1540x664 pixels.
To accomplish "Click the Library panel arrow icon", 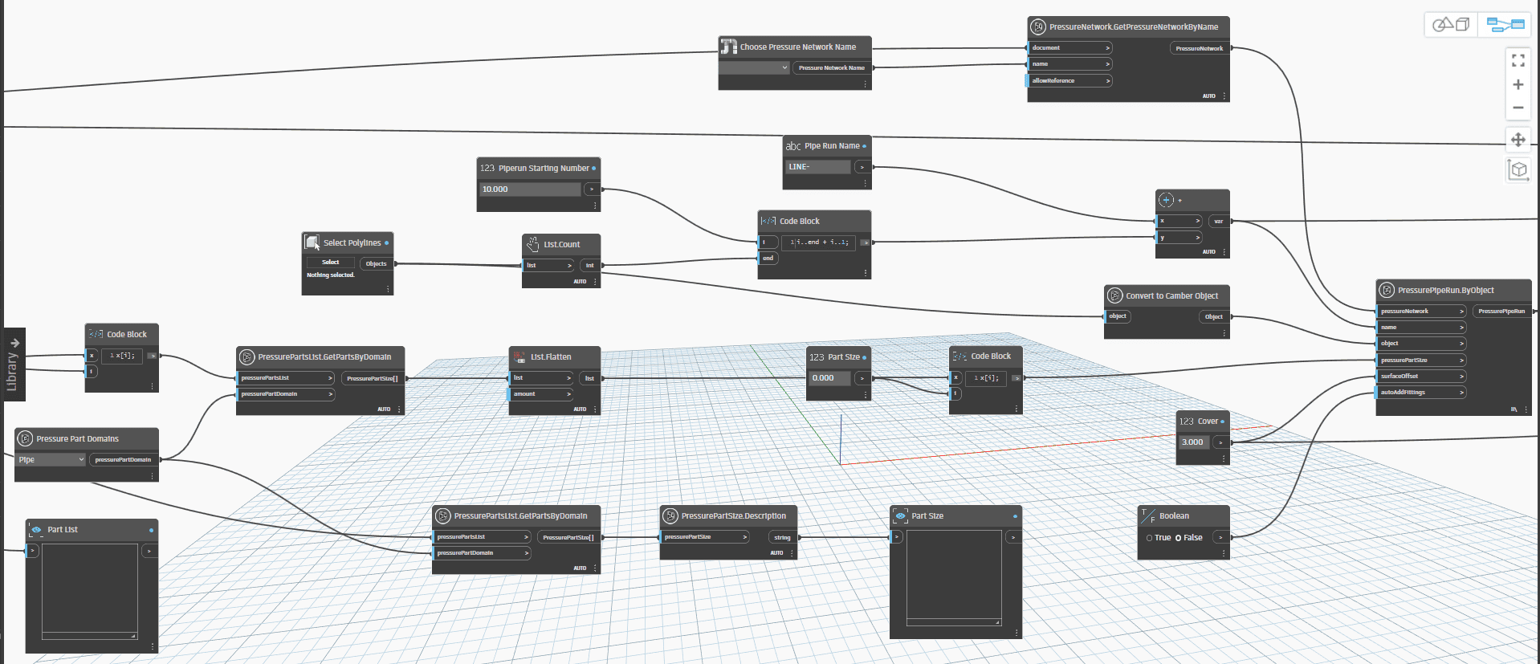I will 14,343.
